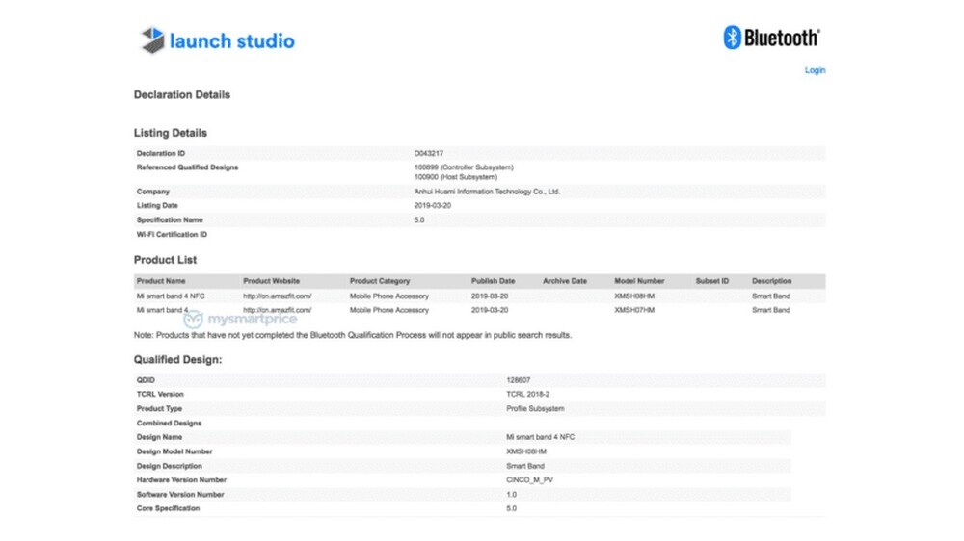Select company name Anhui Huami Information Technology
The width and height of the screenshot is (964, 541).
click(x=487, y=192)
